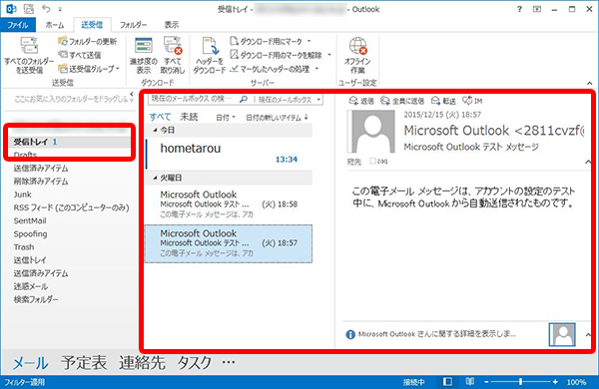Click ribbon display options icon
599x389 pixels.
tap(537, 9)
